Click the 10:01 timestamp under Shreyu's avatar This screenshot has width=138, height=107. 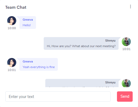(126, 49)
